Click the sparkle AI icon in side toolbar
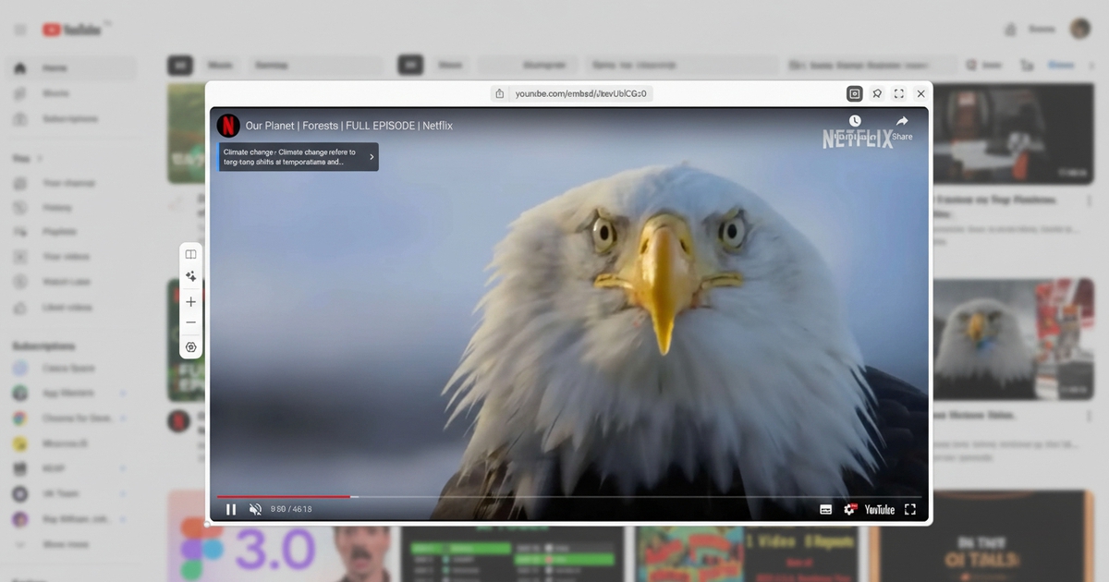 [x=191, y=276]
